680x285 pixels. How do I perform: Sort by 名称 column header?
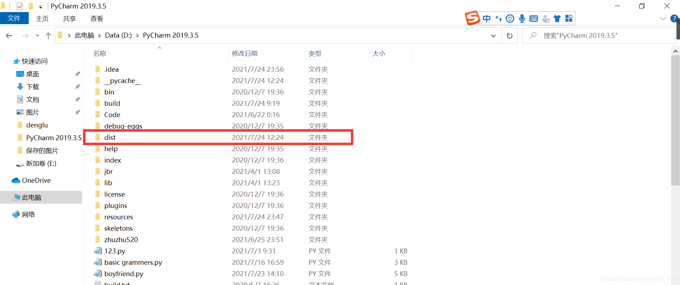(100, 54)
